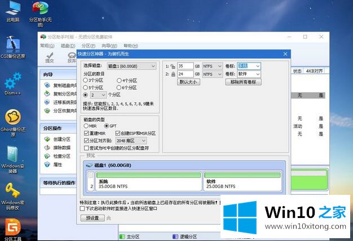Viewport: 353px width, 241px height.
Task: Toggle lock icon for partition 1 size
Action: (173, 66)
